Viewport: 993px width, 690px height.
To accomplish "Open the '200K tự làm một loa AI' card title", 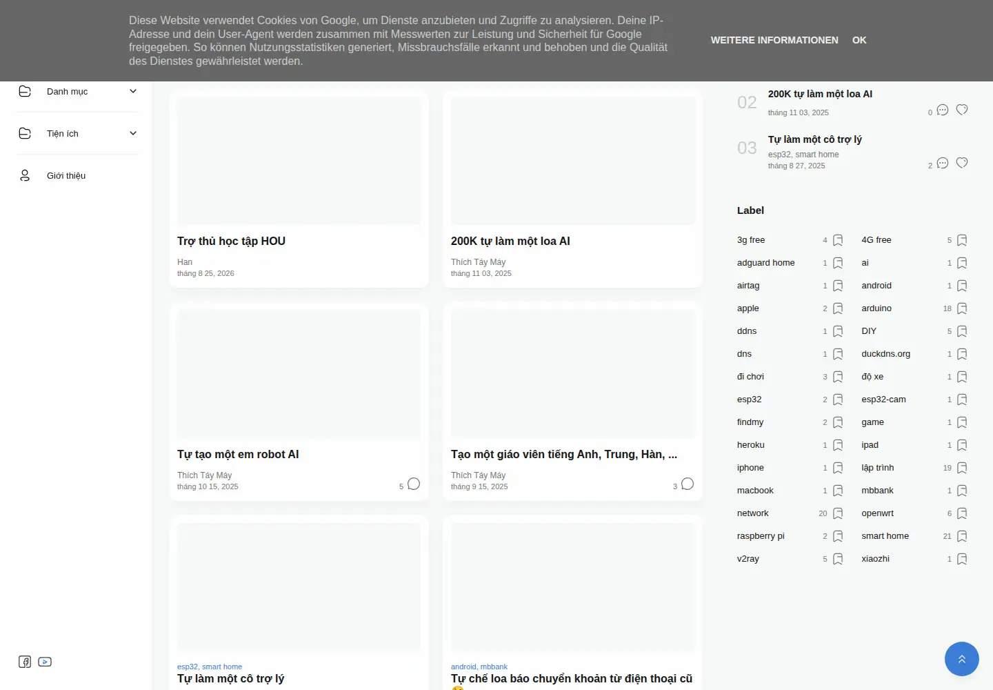I will pos(510,241).
